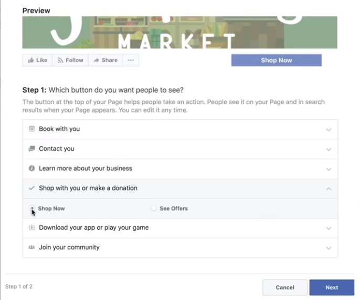This screenshot has width=359, height=300.
Task: Open the three-dots more options button
Action: (131, 60)
